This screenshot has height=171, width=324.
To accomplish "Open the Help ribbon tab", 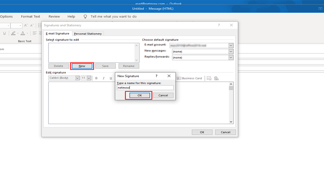I will point(71,16).
